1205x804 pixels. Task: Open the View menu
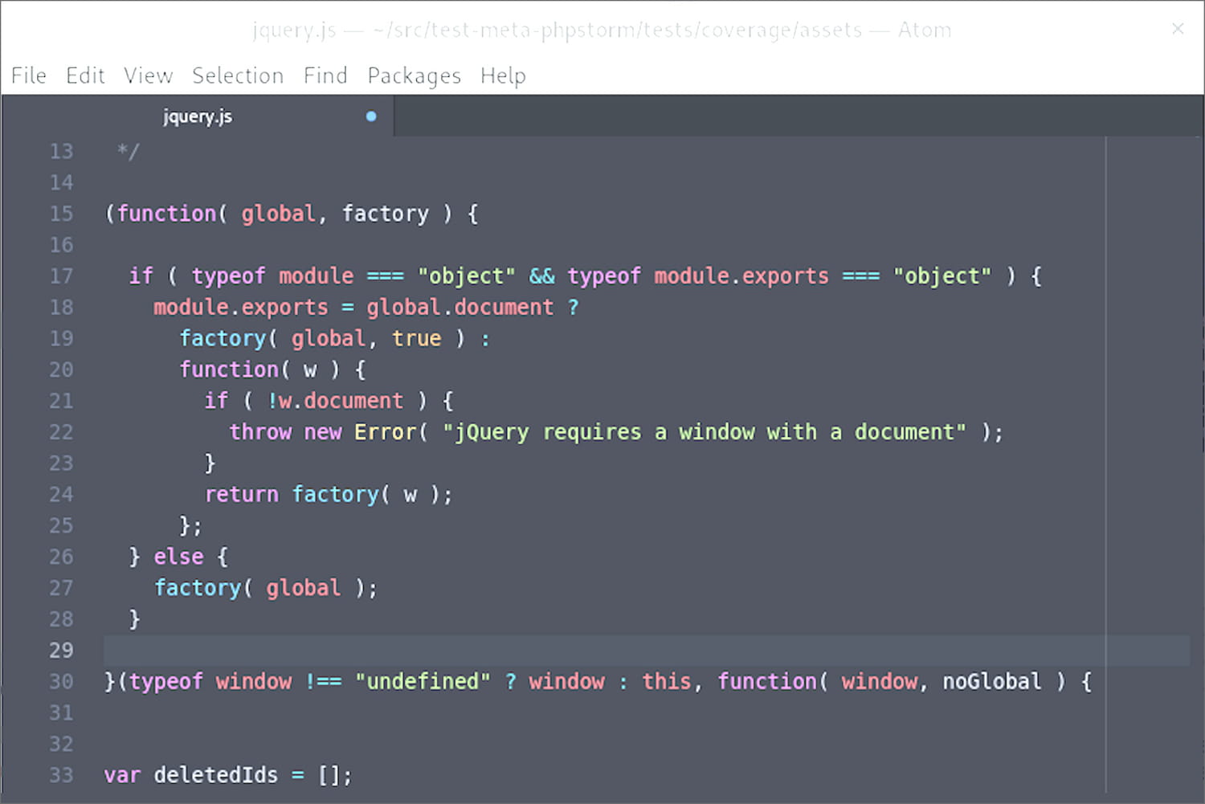(x=148, y=75)
